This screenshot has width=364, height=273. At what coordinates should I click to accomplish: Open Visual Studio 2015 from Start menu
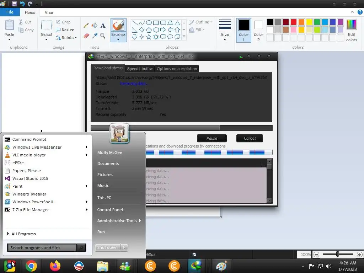30,178
